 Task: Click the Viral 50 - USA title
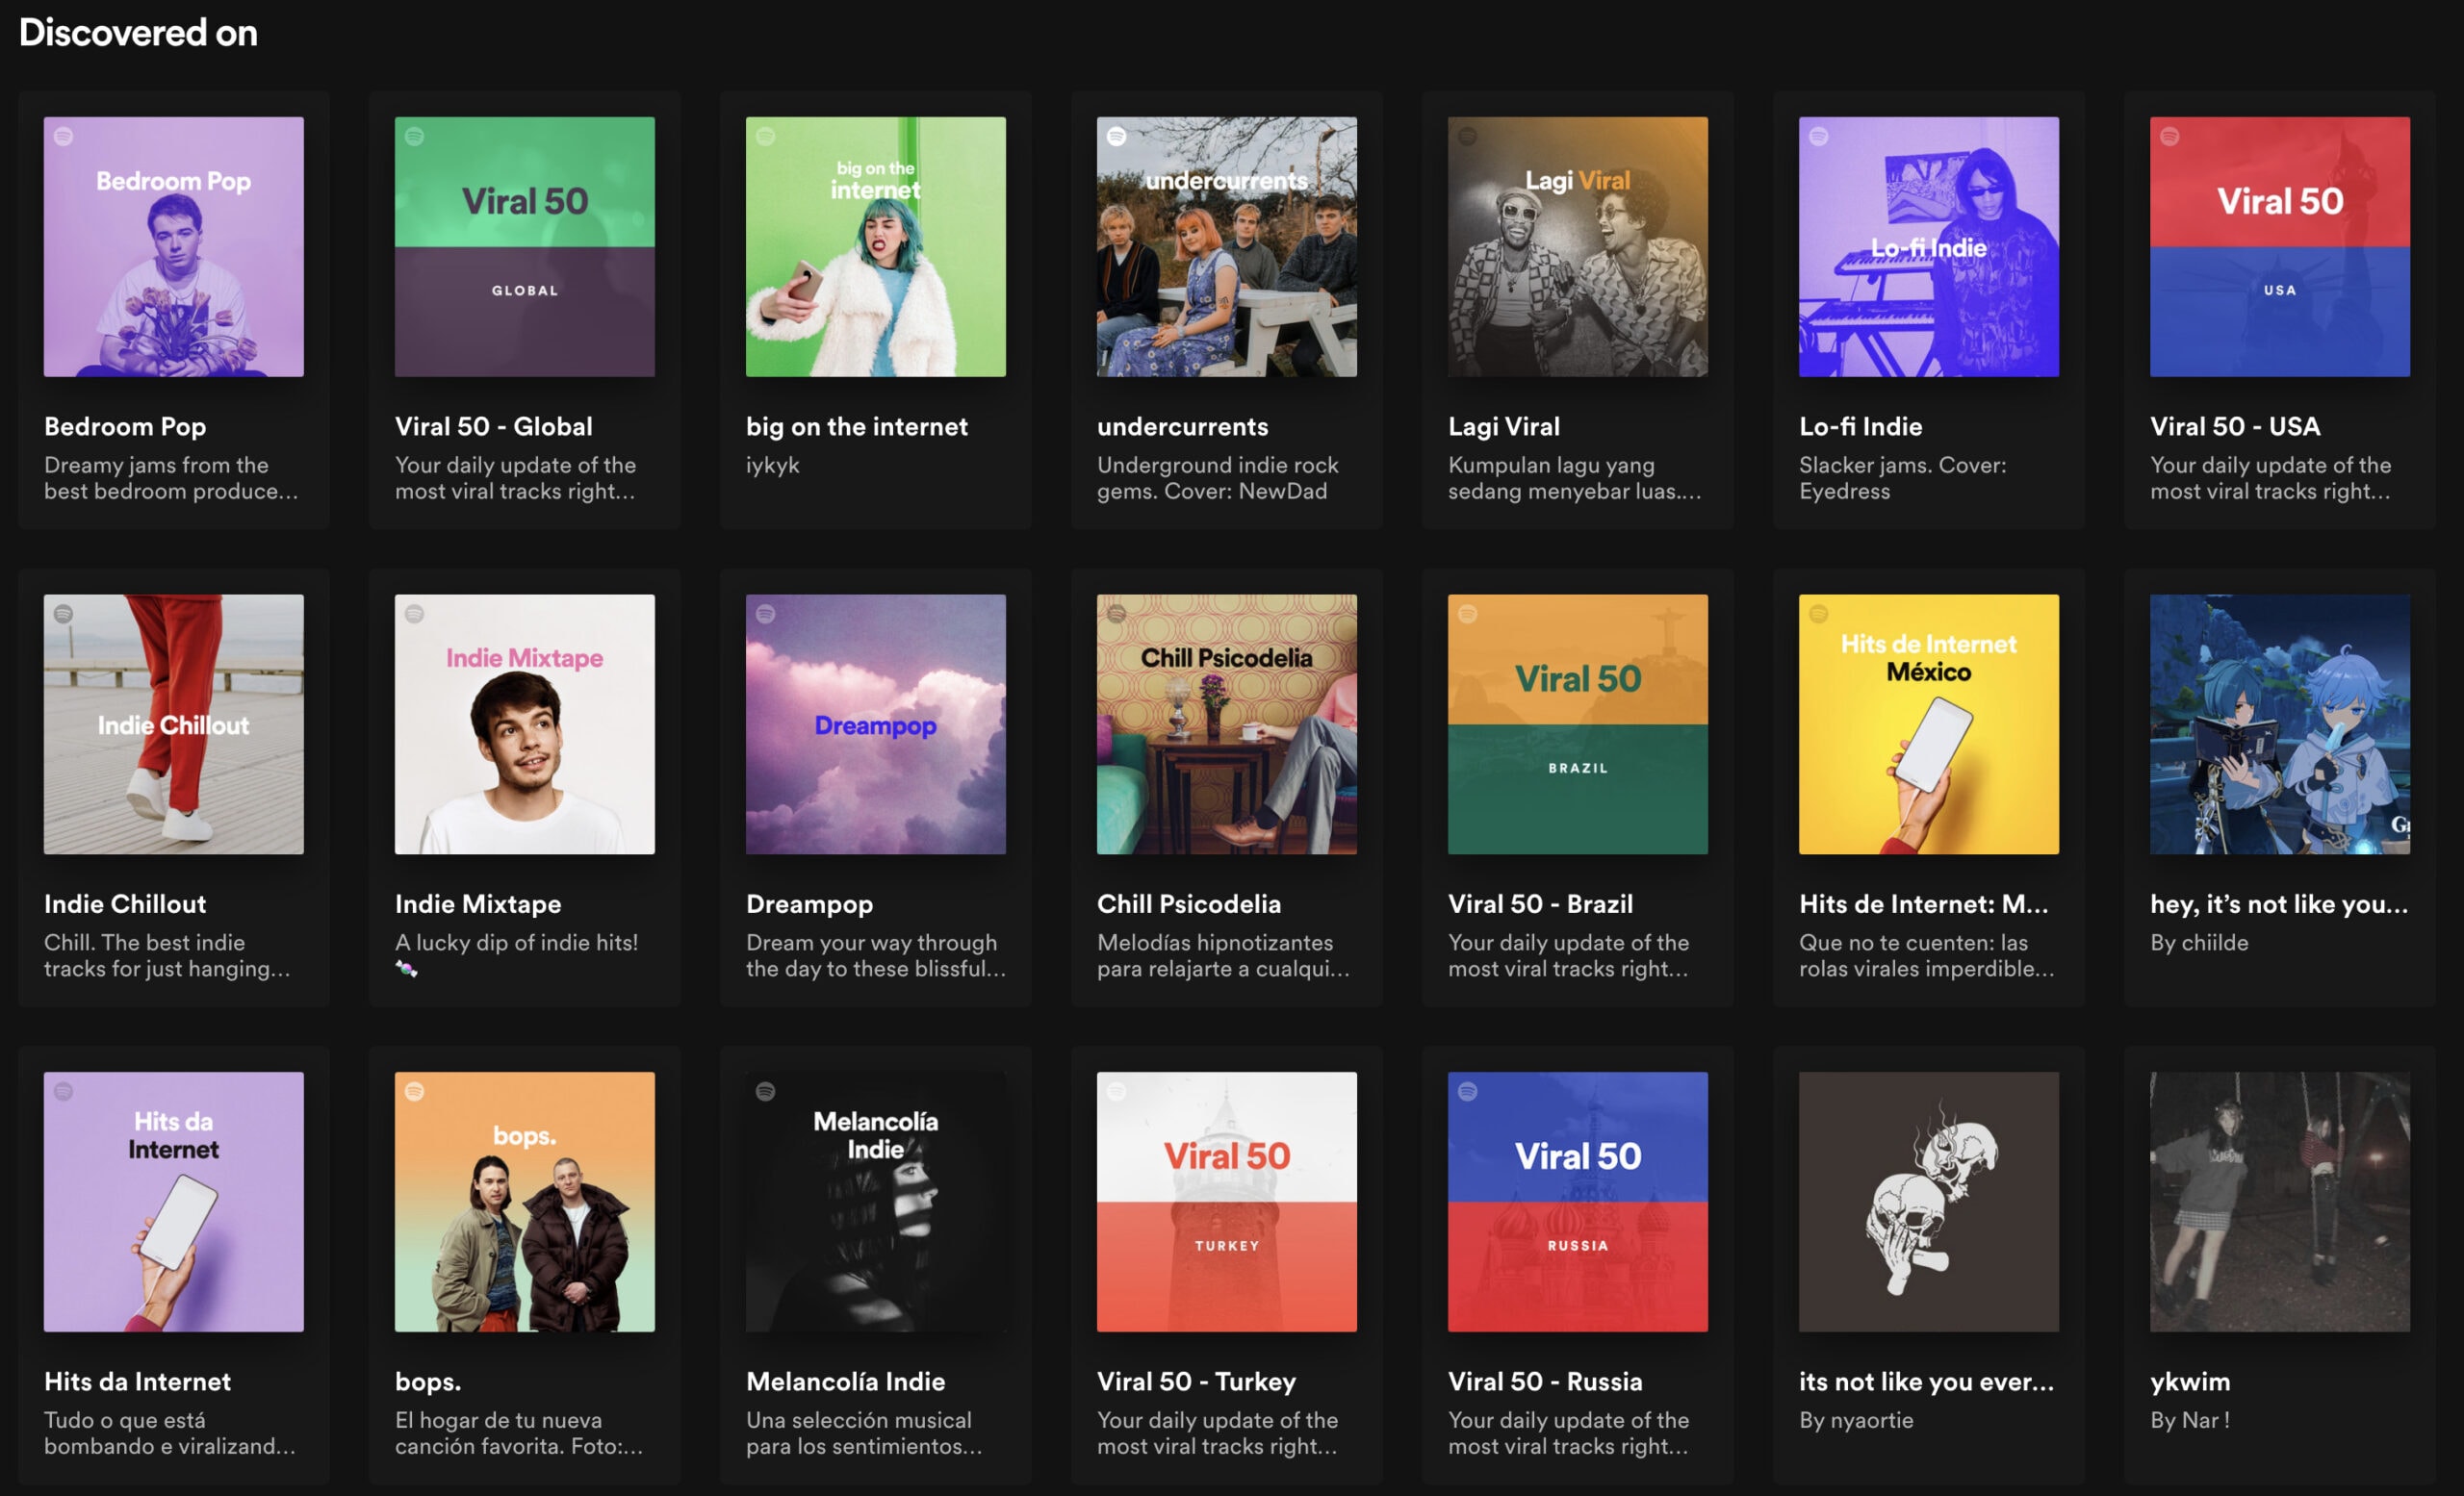[x=2235, y=427]
